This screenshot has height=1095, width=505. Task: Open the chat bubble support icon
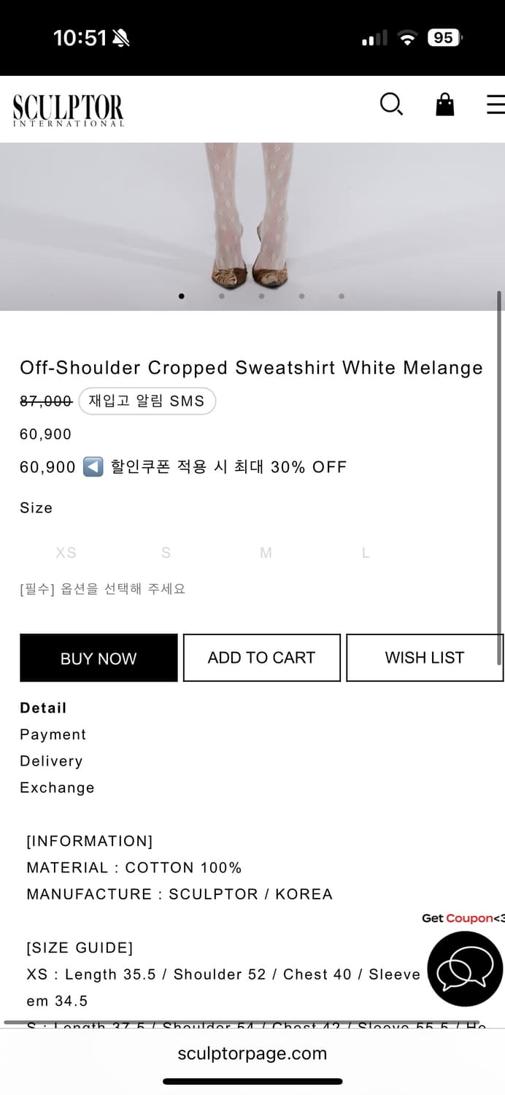[x=464, y=969]
